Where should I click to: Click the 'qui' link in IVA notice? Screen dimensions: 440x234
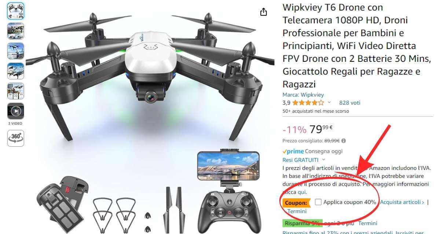[x=301, y=192]
